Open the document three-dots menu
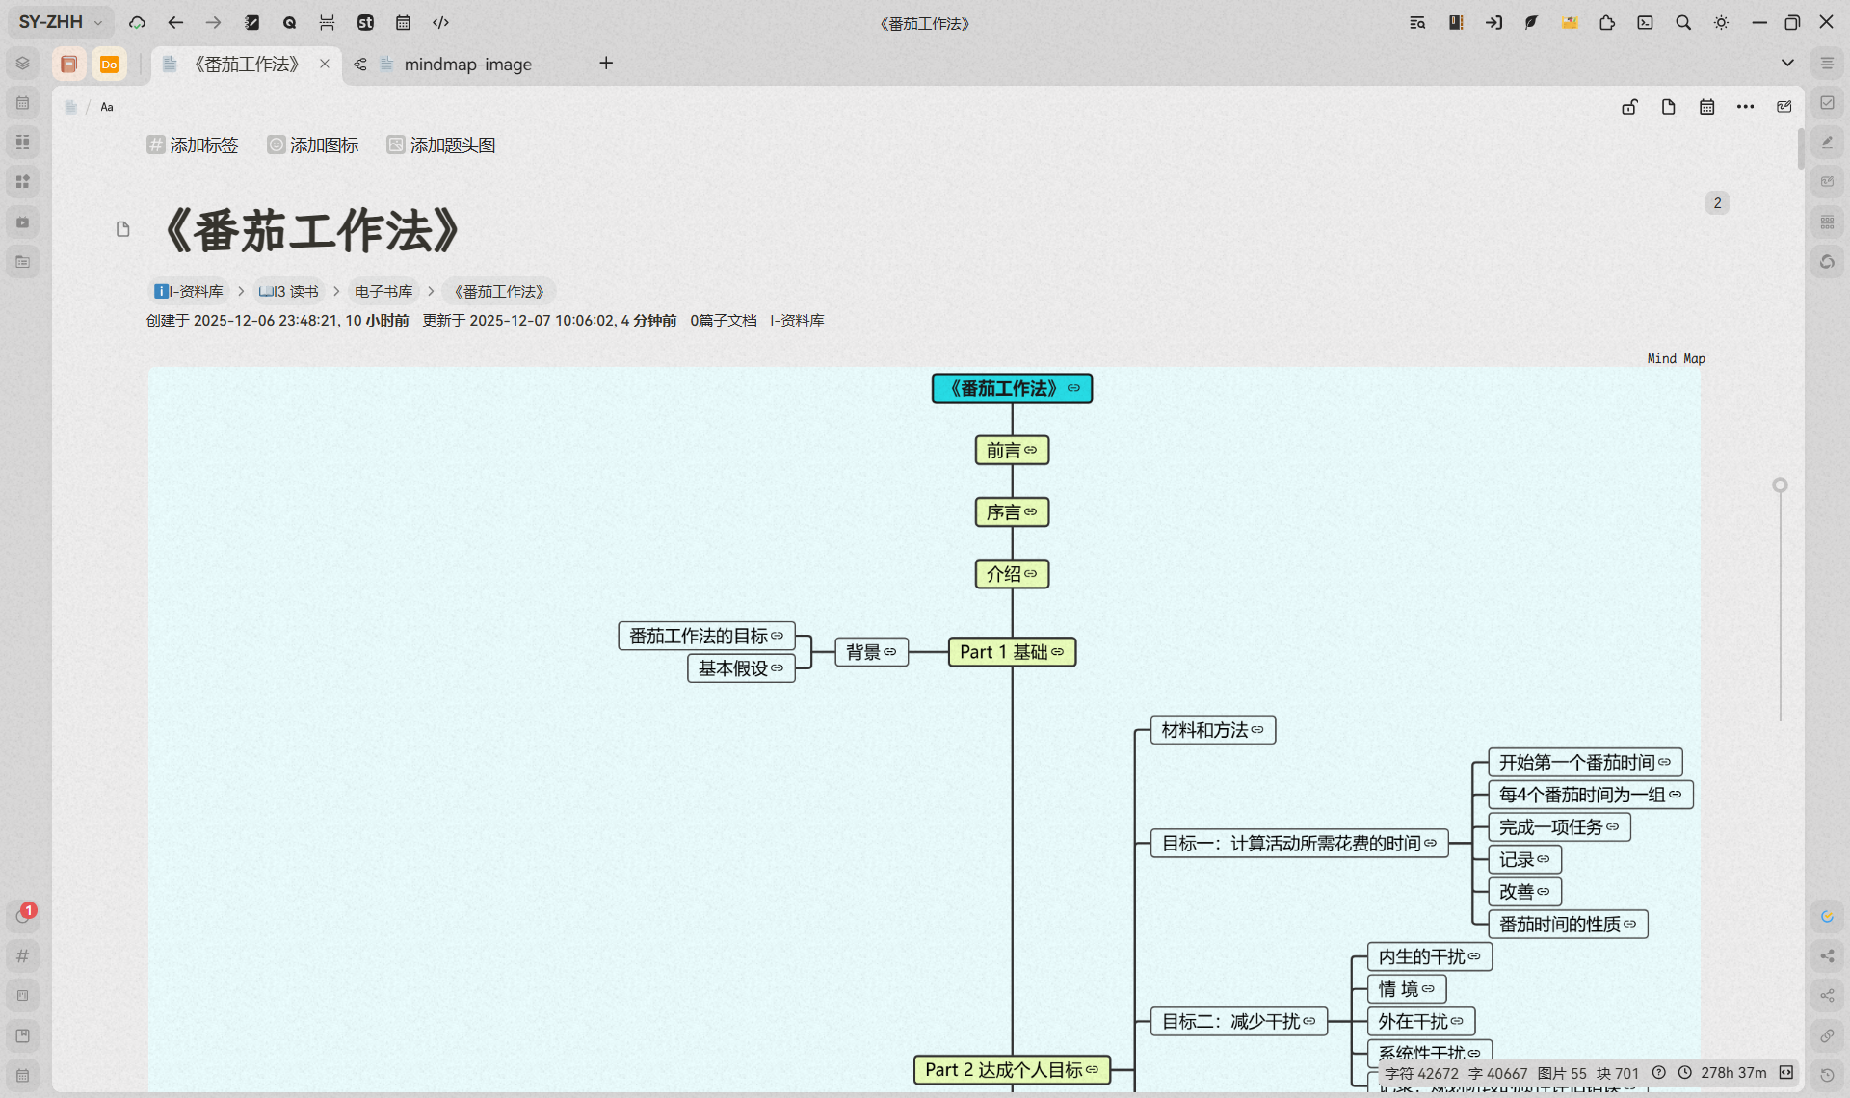 pyautogui.click(x=1745, y=107)
